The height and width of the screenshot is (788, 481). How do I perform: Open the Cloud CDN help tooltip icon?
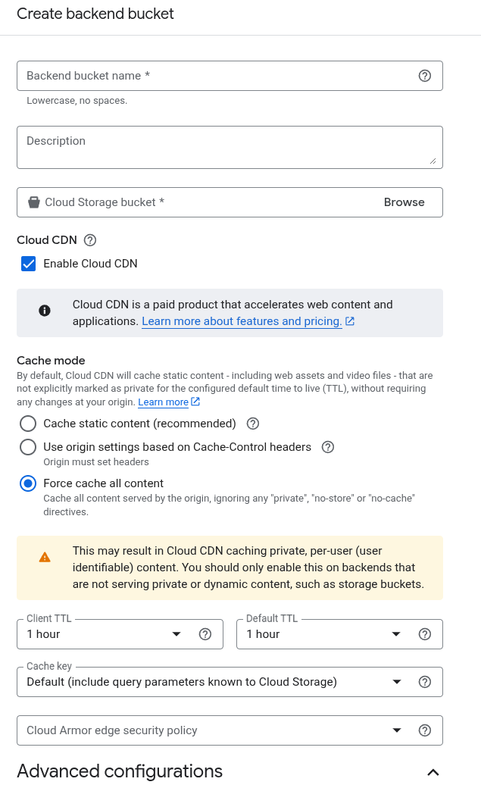[x=90, y=240]
